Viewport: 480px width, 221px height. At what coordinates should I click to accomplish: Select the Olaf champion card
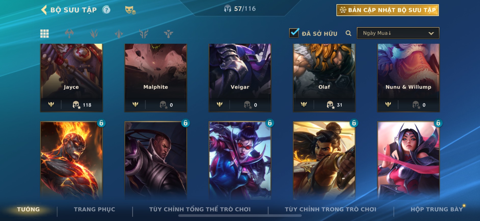(324, 78)
